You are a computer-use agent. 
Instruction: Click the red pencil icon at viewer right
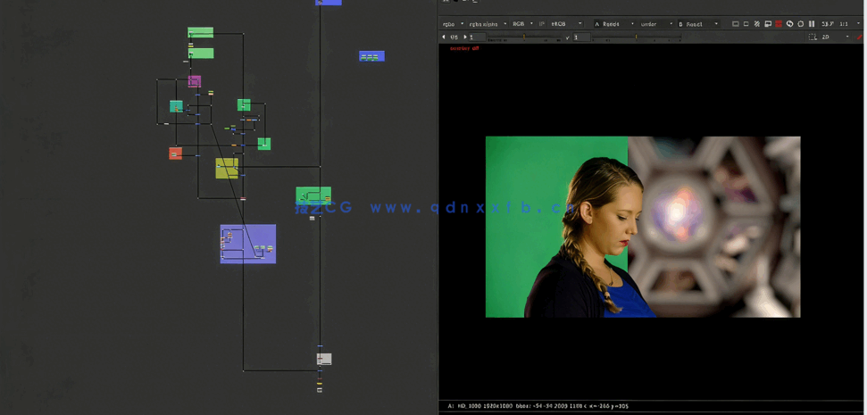tap(860, 37)
